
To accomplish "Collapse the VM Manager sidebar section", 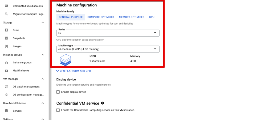I will [43, 79].
